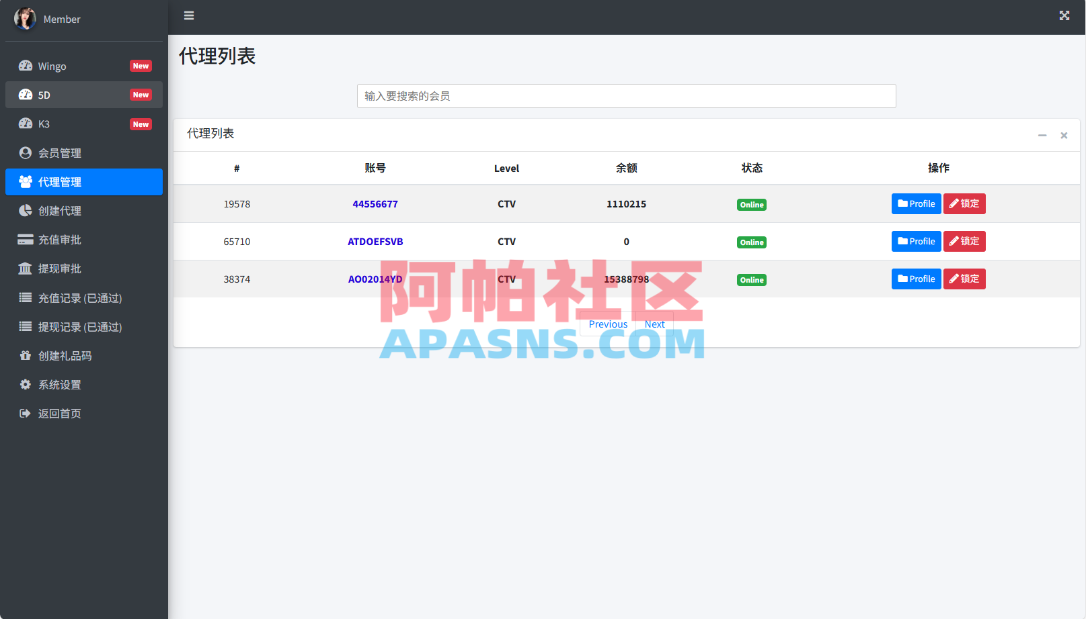This screenshot has width=1086, height=619.
Task: Open Profile for account 44556677
Action: [x=916, y=203]
